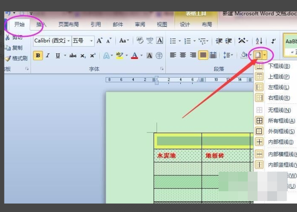Open table tools 布局 tab
This screenshot has height=212, width=297.
(207, 24)
